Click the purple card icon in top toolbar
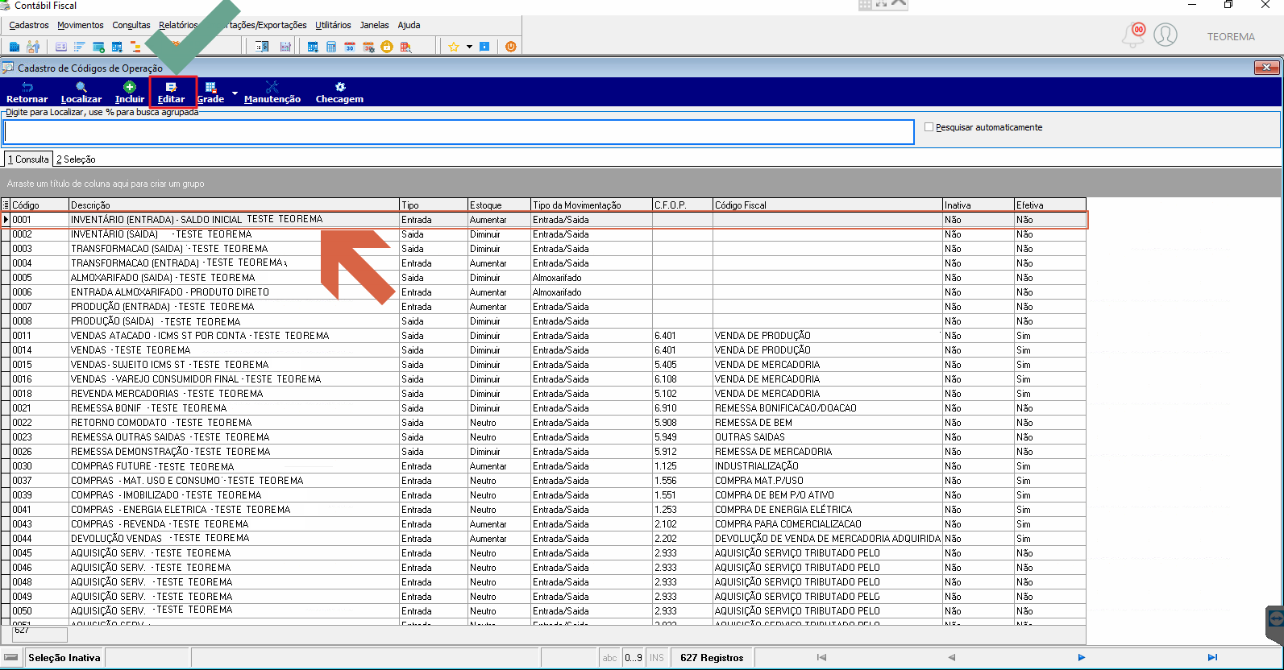The width and height of the screenshot is (1284, 670). coord(61,47)
